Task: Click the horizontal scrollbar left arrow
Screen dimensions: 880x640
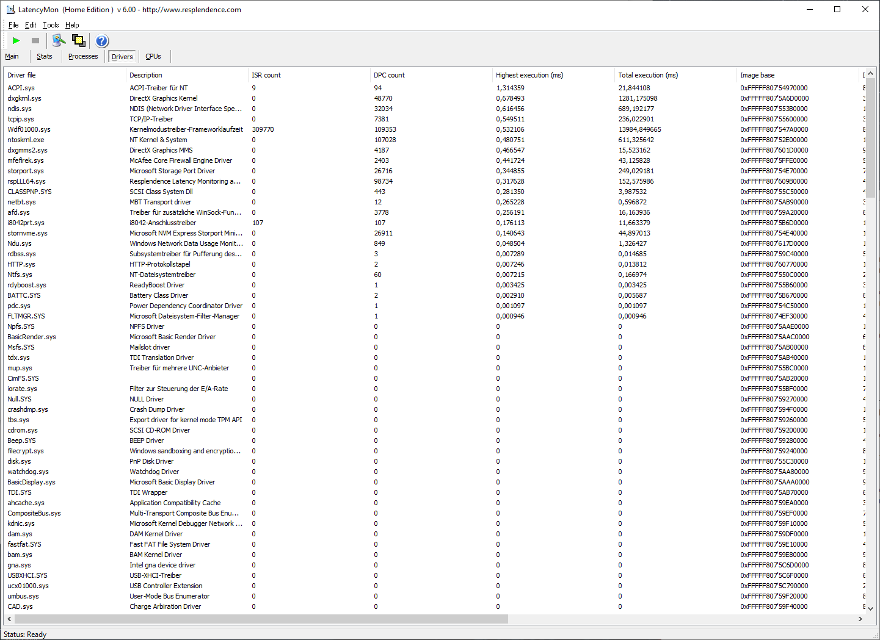Action: click(x=9, y=619)
